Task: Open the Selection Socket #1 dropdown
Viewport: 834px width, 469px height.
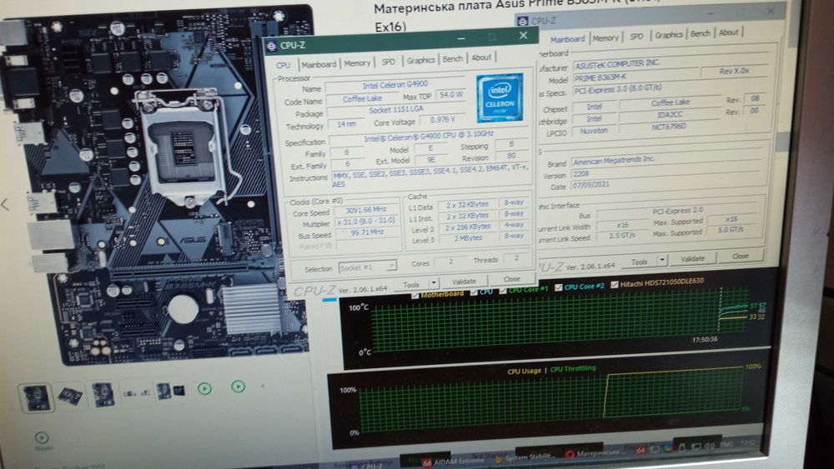Action: point(368,267)
